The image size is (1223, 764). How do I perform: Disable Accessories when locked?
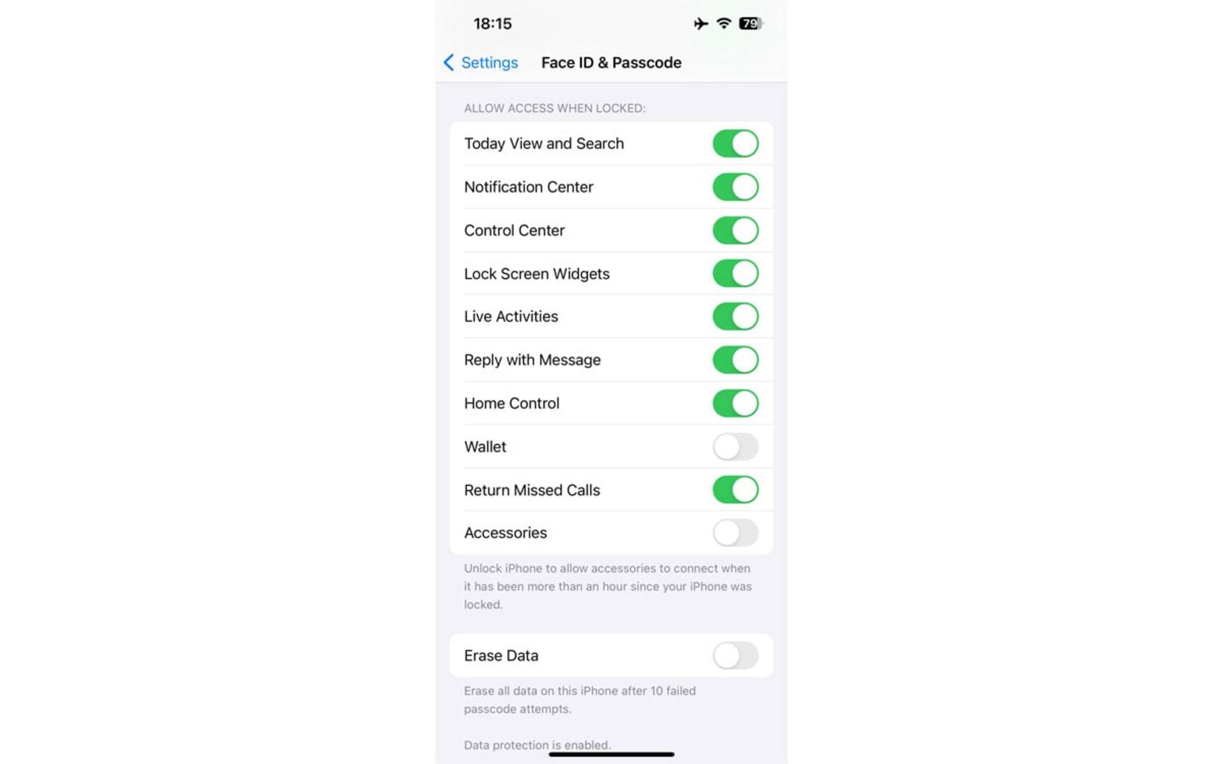735,532
